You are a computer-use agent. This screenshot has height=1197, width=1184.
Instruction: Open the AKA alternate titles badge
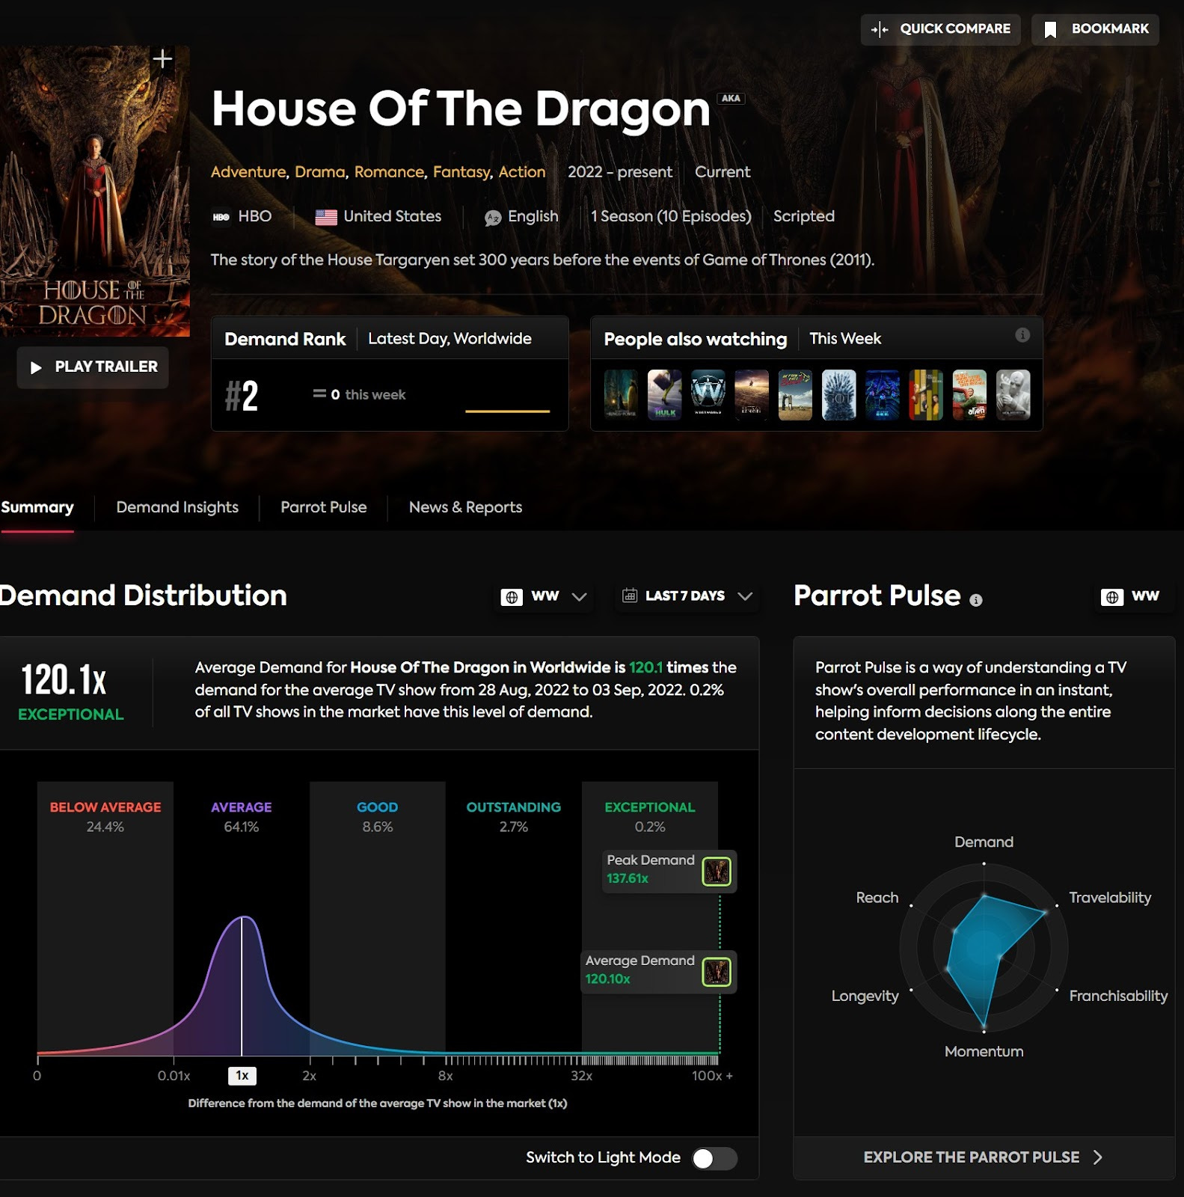click(731, 98)
